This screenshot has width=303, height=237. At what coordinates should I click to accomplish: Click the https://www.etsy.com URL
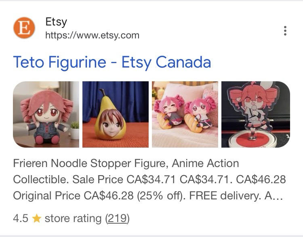coord(92,35)
